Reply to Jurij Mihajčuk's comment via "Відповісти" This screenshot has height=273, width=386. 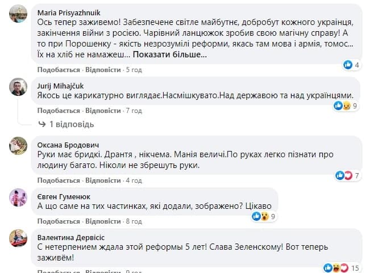103,110
